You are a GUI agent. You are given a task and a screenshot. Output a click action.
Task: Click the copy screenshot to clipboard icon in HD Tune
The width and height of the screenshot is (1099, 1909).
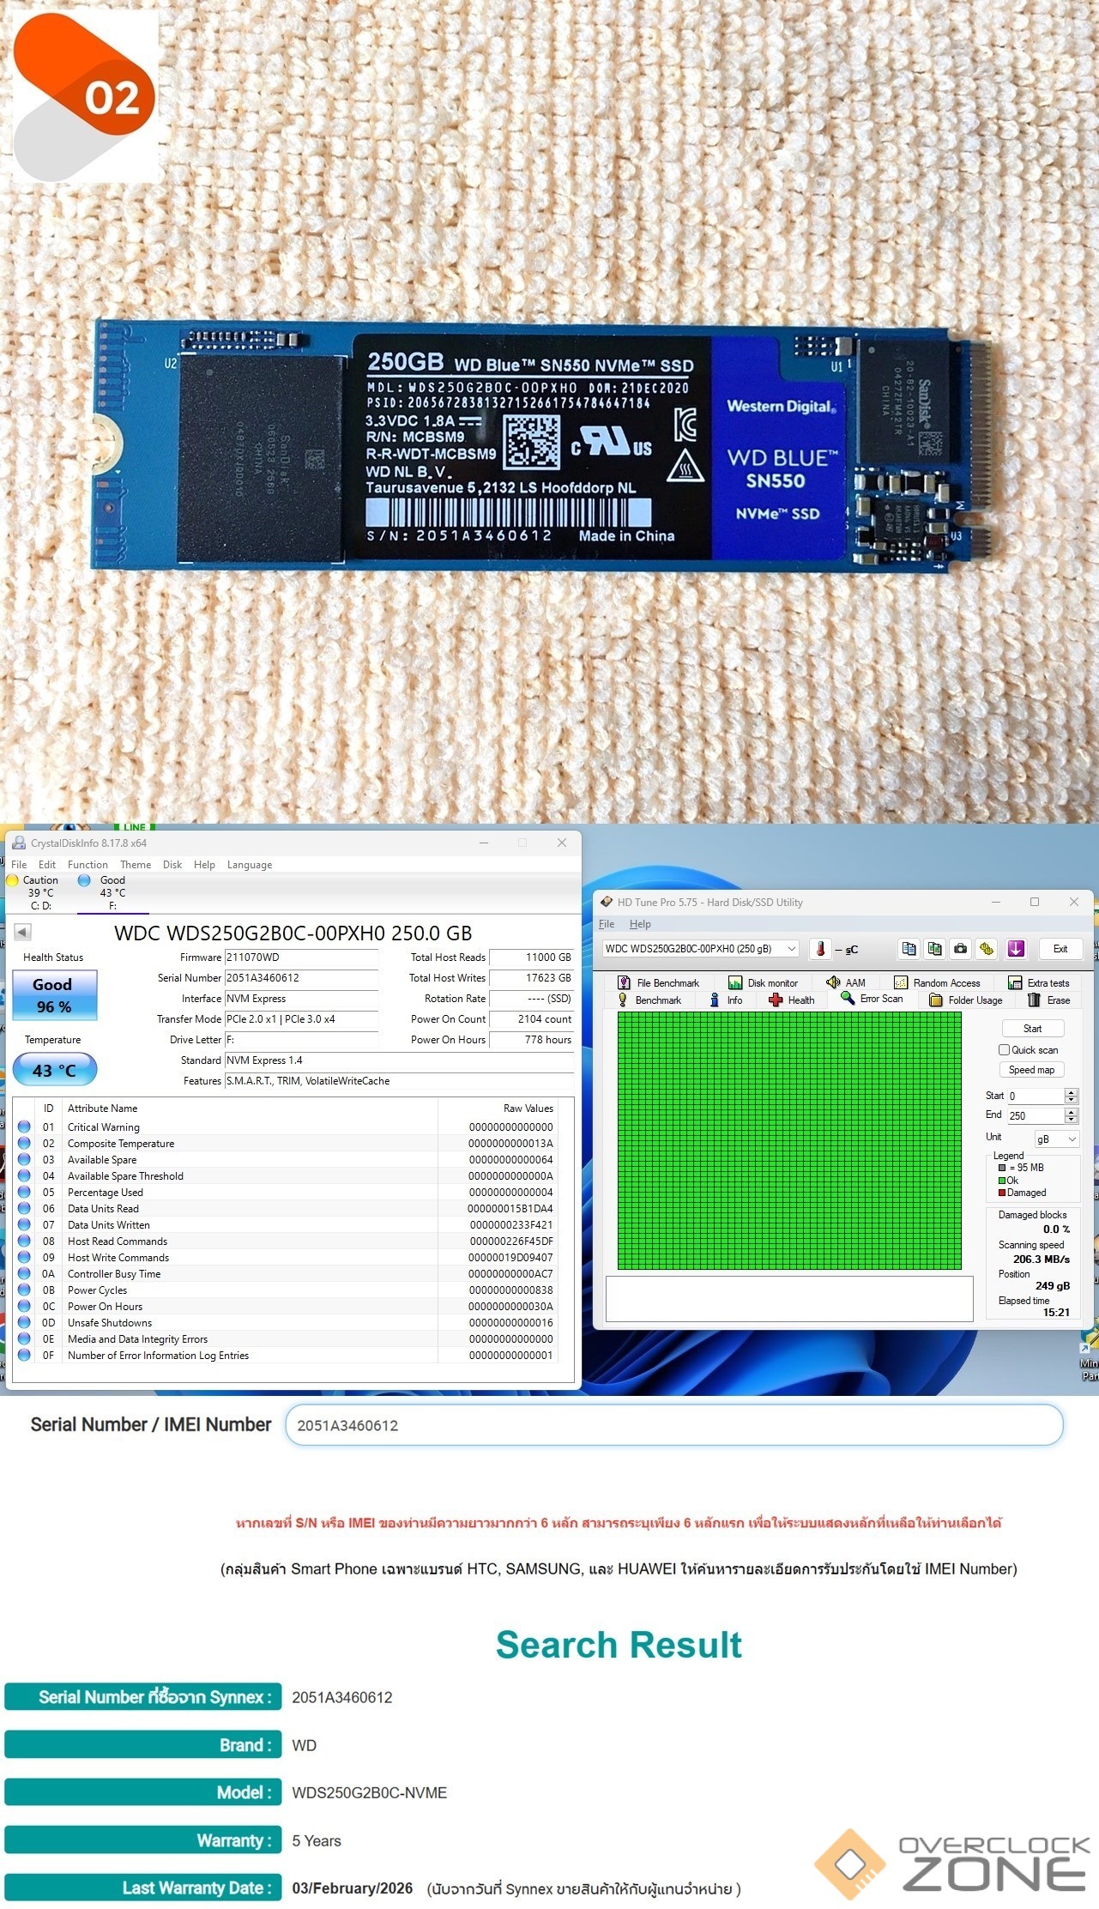934,949
